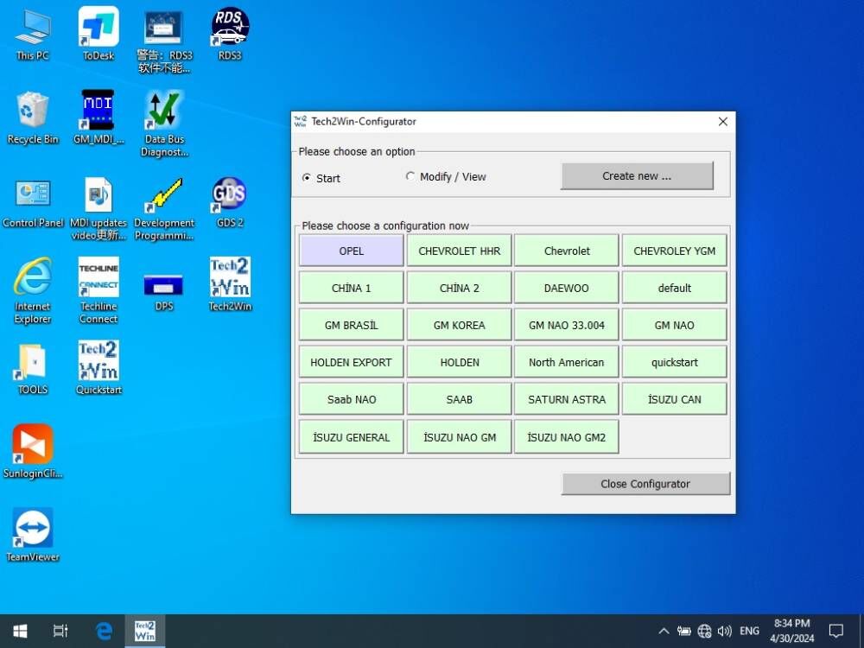864x648 pixels.
Task: Open the notification center icon
Action: coord(836,631)
